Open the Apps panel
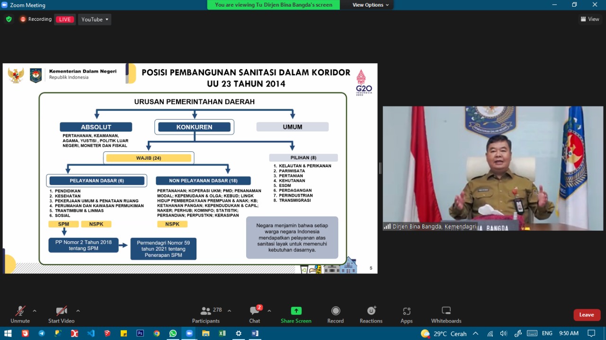 tap(406, 311)
